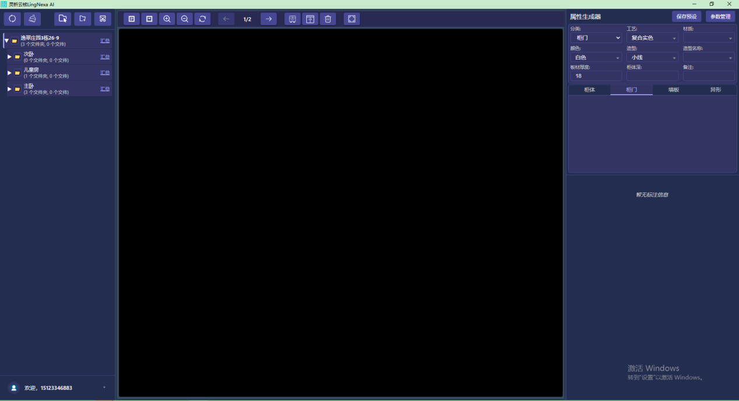Click the trash delete icon in viewer toolbar
Viewport: 739px width, 401px height.
click(x=328, y=19)
